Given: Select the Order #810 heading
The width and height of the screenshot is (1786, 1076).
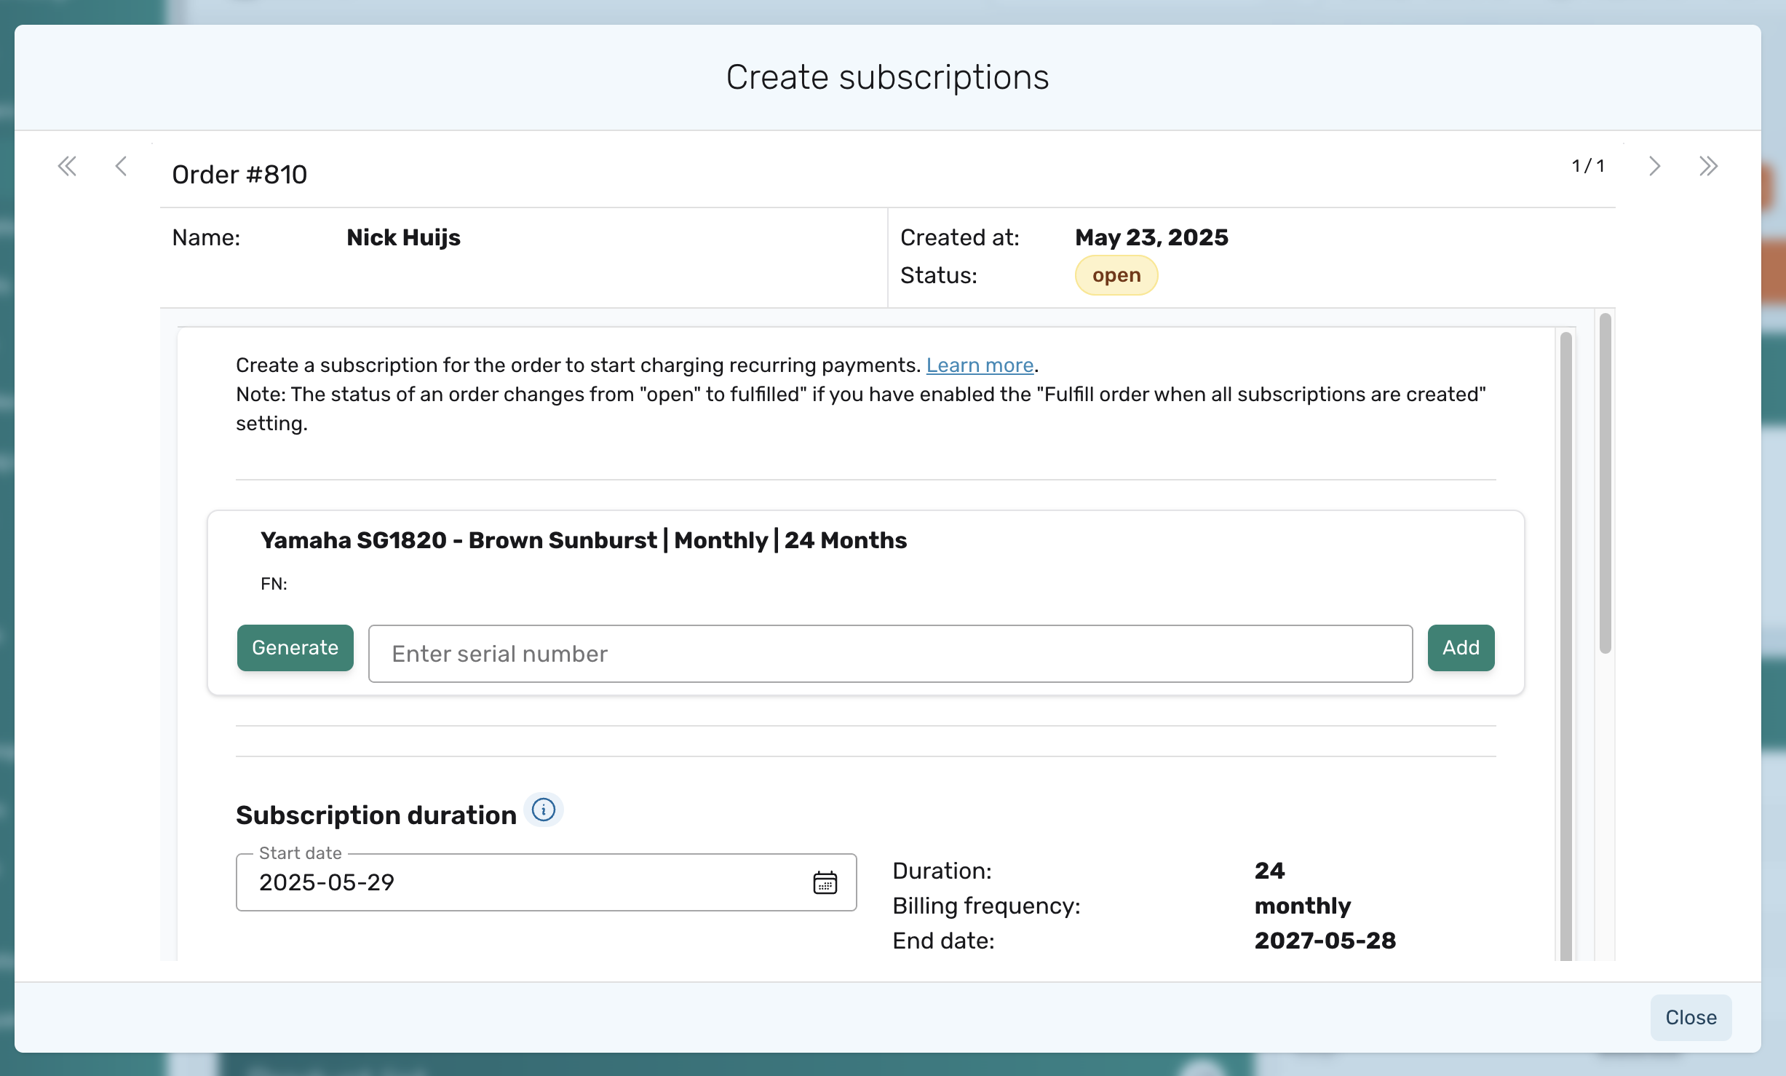Looking at the screenshot, I should point(239,175).
